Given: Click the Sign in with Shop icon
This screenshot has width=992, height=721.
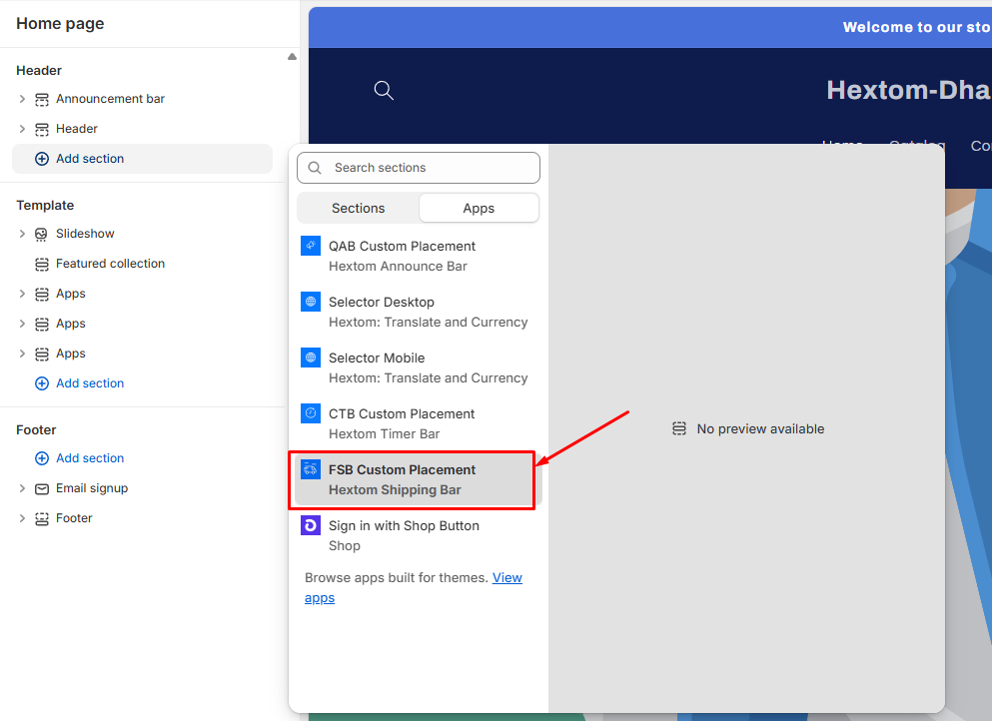Looking at the screenshot, I should point(311,525).
